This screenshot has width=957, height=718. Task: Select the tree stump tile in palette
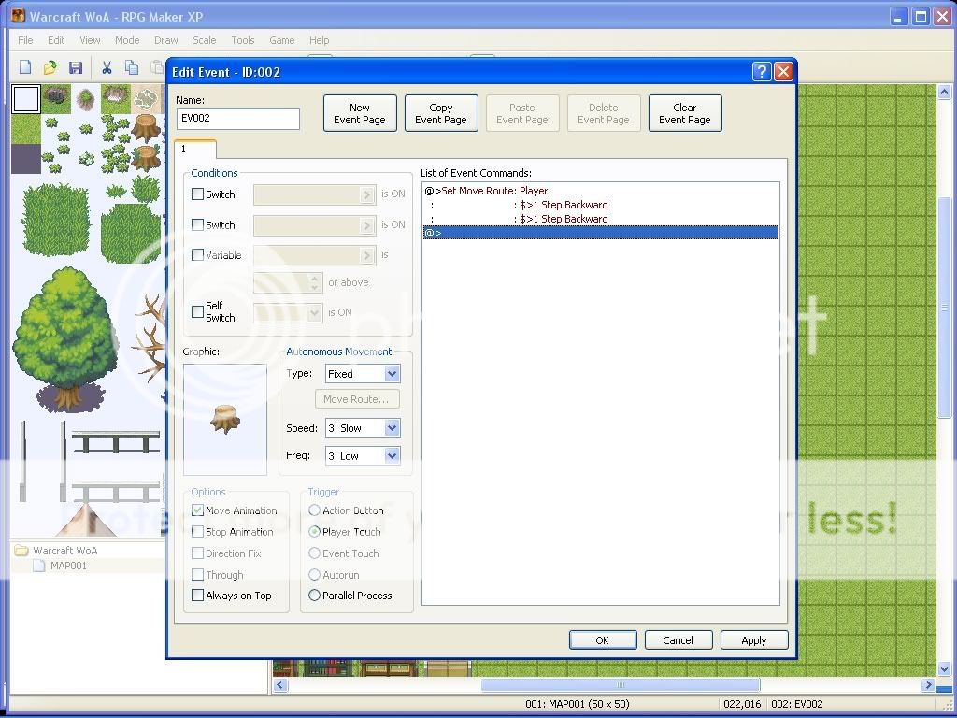tap(146, 127)
